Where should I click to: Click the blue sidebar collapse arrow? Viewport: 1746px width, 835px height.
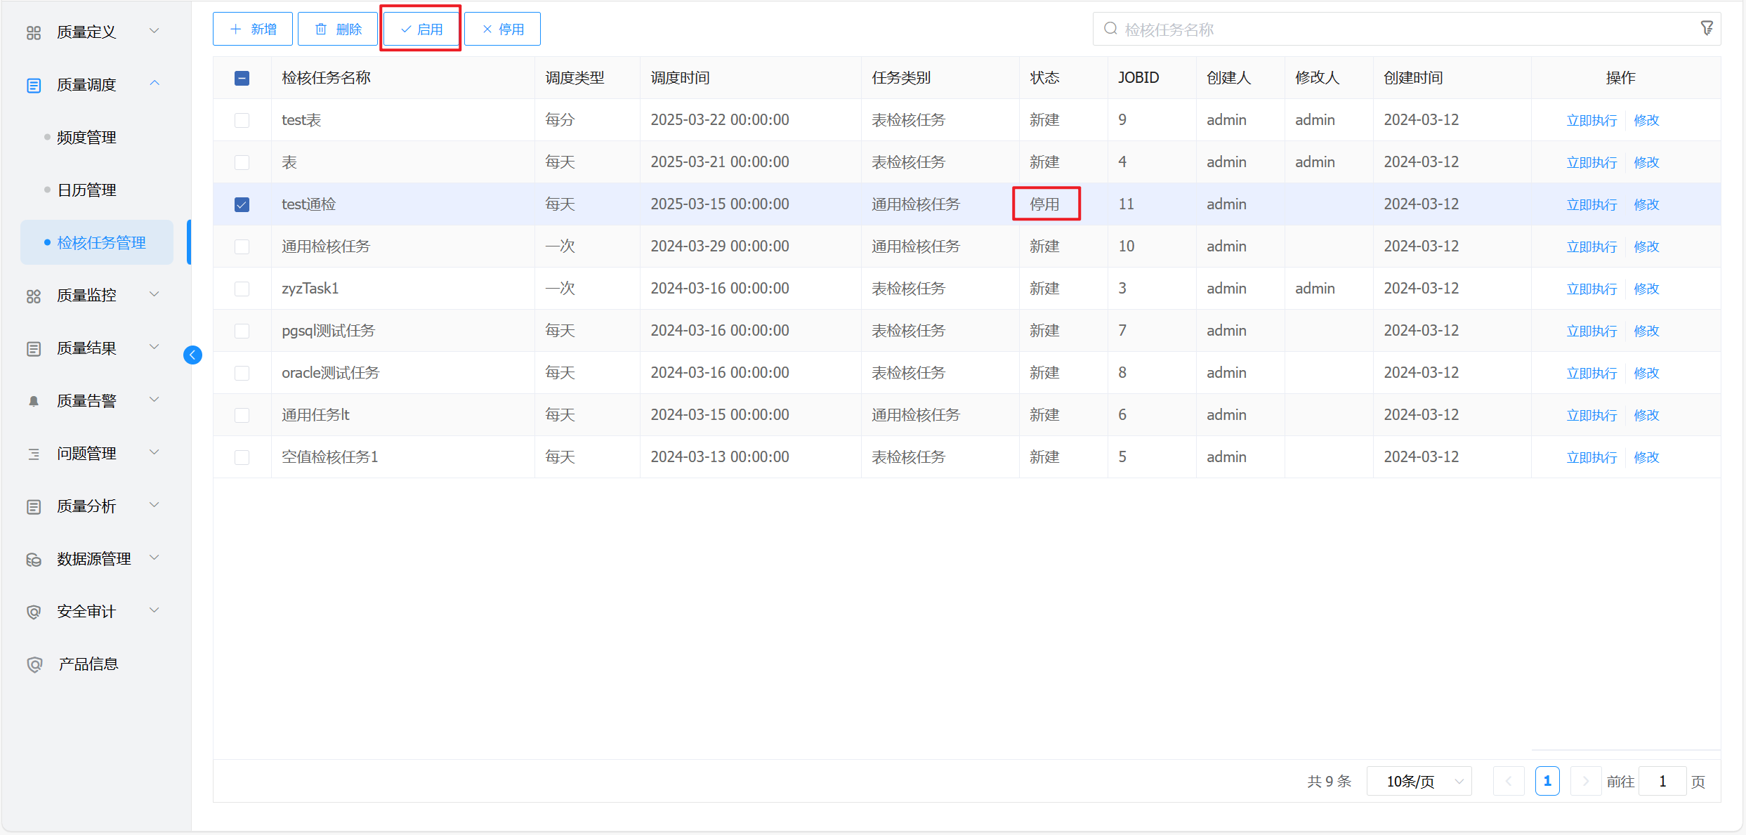pyautogui.click(x=192, y=355)
